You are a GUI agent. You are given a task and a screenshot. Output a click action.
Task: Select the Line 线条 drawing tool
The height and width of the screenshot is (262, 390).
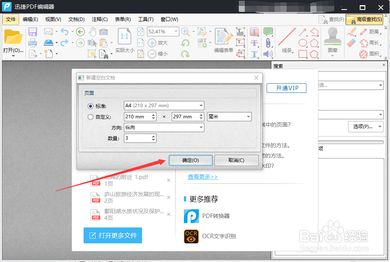pos(287,40)
